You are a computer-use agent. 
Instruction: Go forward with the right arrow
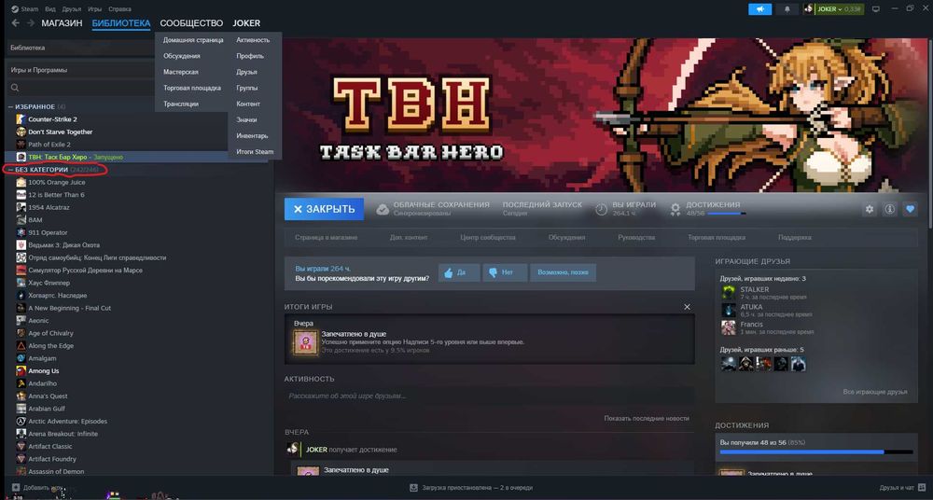31,23
